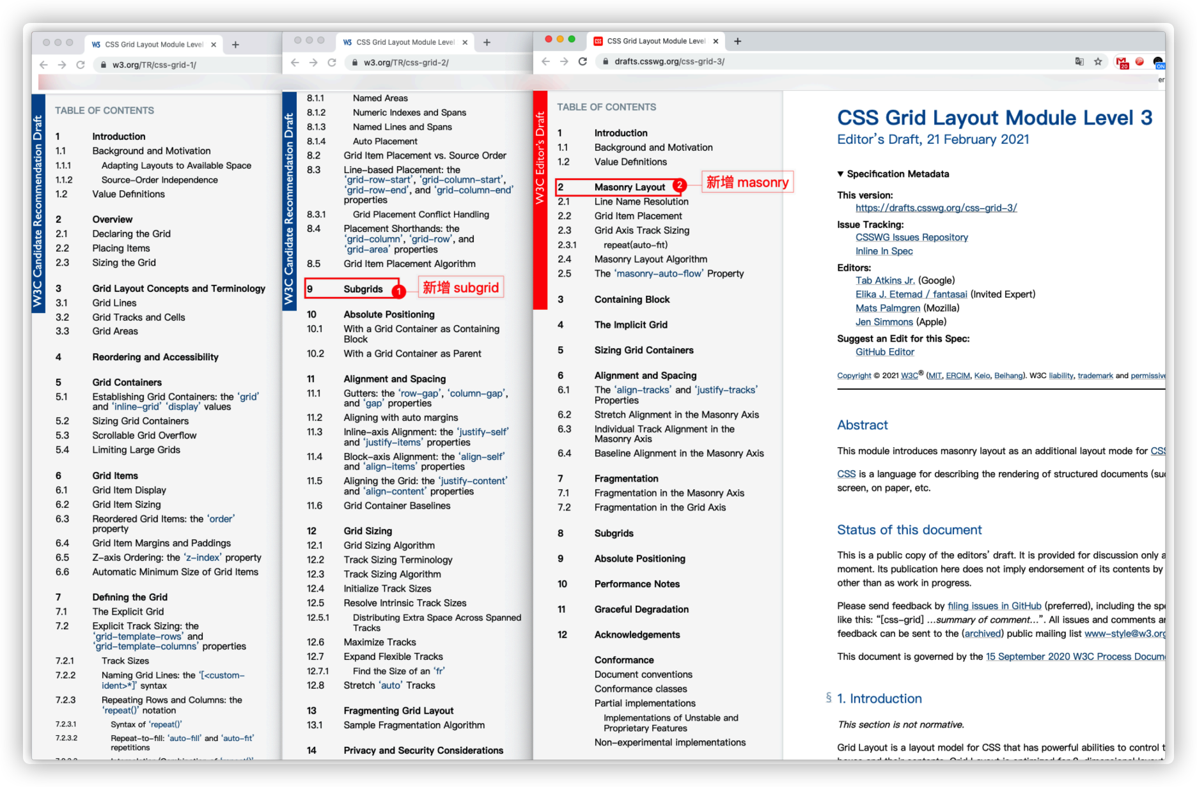The image size is (1197, 787).
Task: Open The Explicit Grid contents entry
Action: [128, 612]
